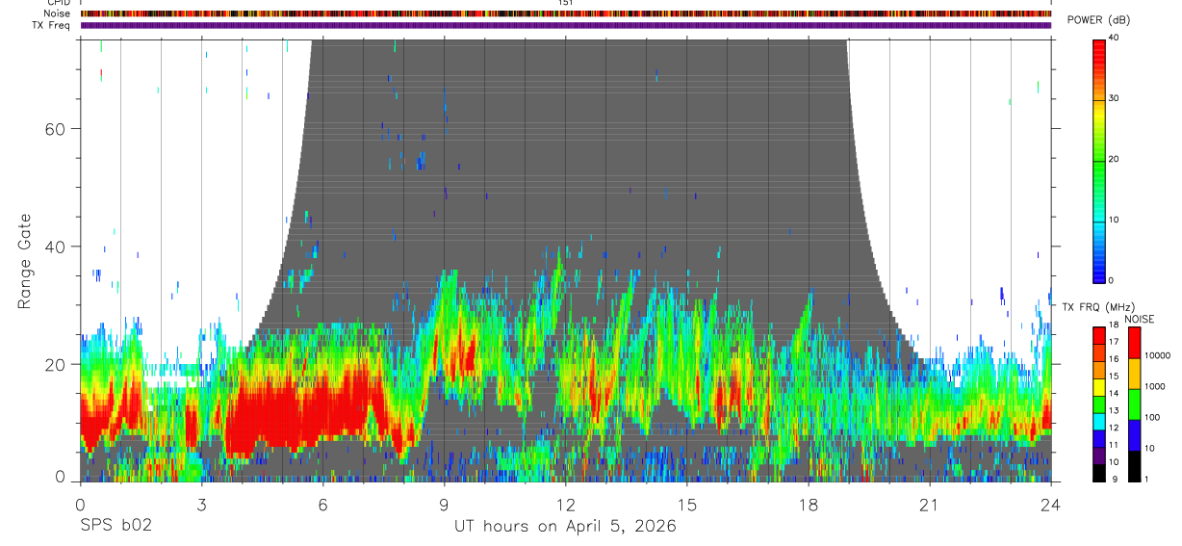Click the yellow 14-15 MHz TX FRQ swatch
The width and height of the screenshot is (1182, 546).
pyautogui.click(x=1098, y=386)
